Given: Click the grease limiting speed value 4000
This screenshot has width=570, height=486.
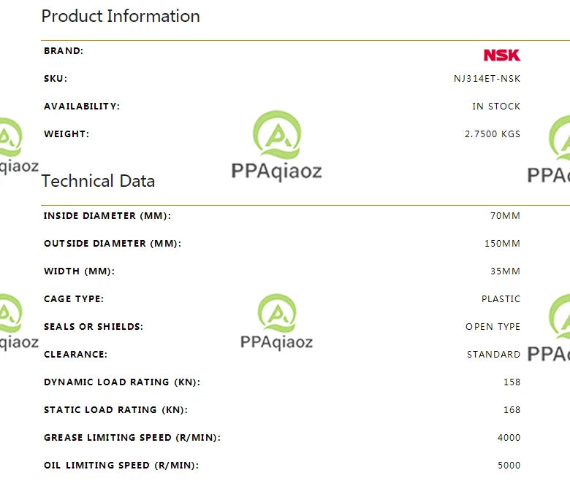Looking at the screenshot, I should click(509, 438).
